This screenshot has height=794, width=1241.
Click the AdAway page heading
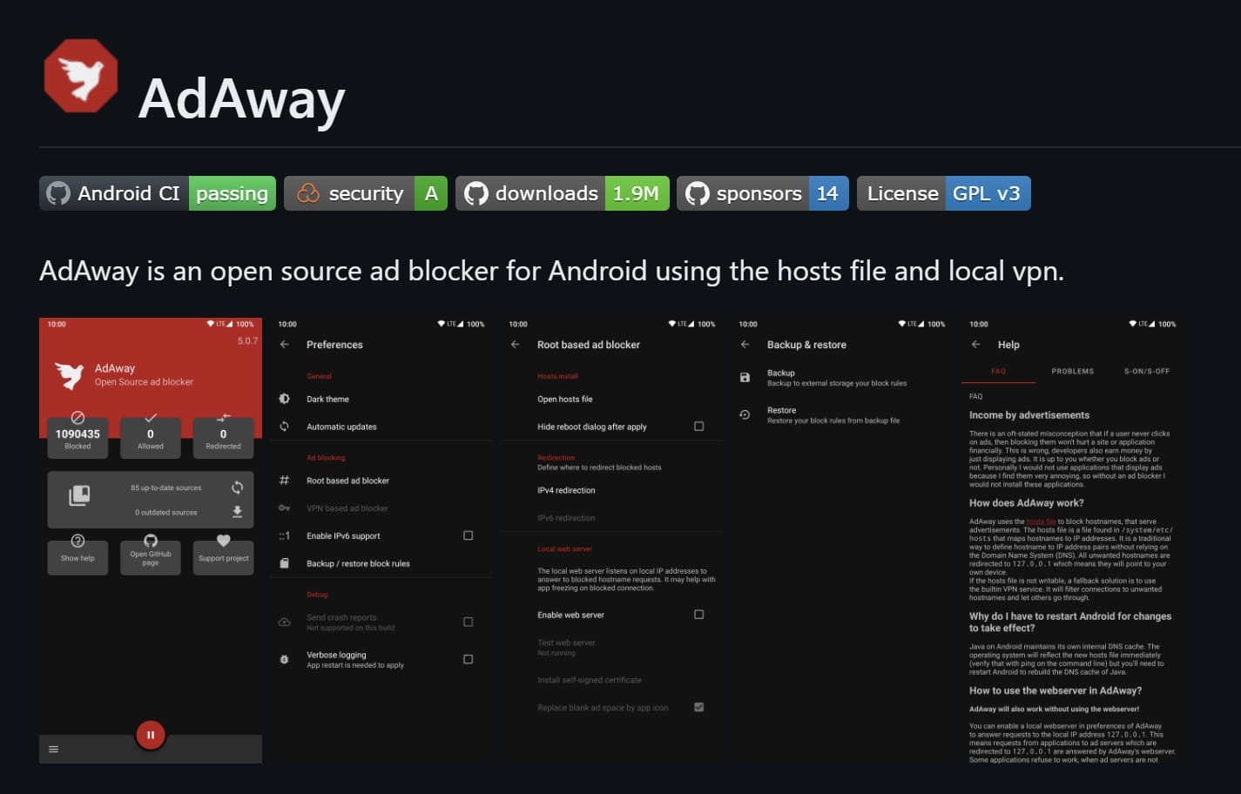[241, 98]
